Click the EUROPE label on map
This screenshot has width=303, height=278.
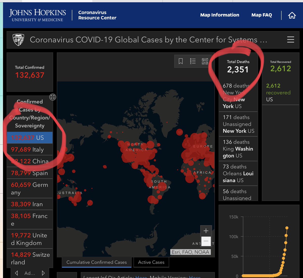(203, 146)
